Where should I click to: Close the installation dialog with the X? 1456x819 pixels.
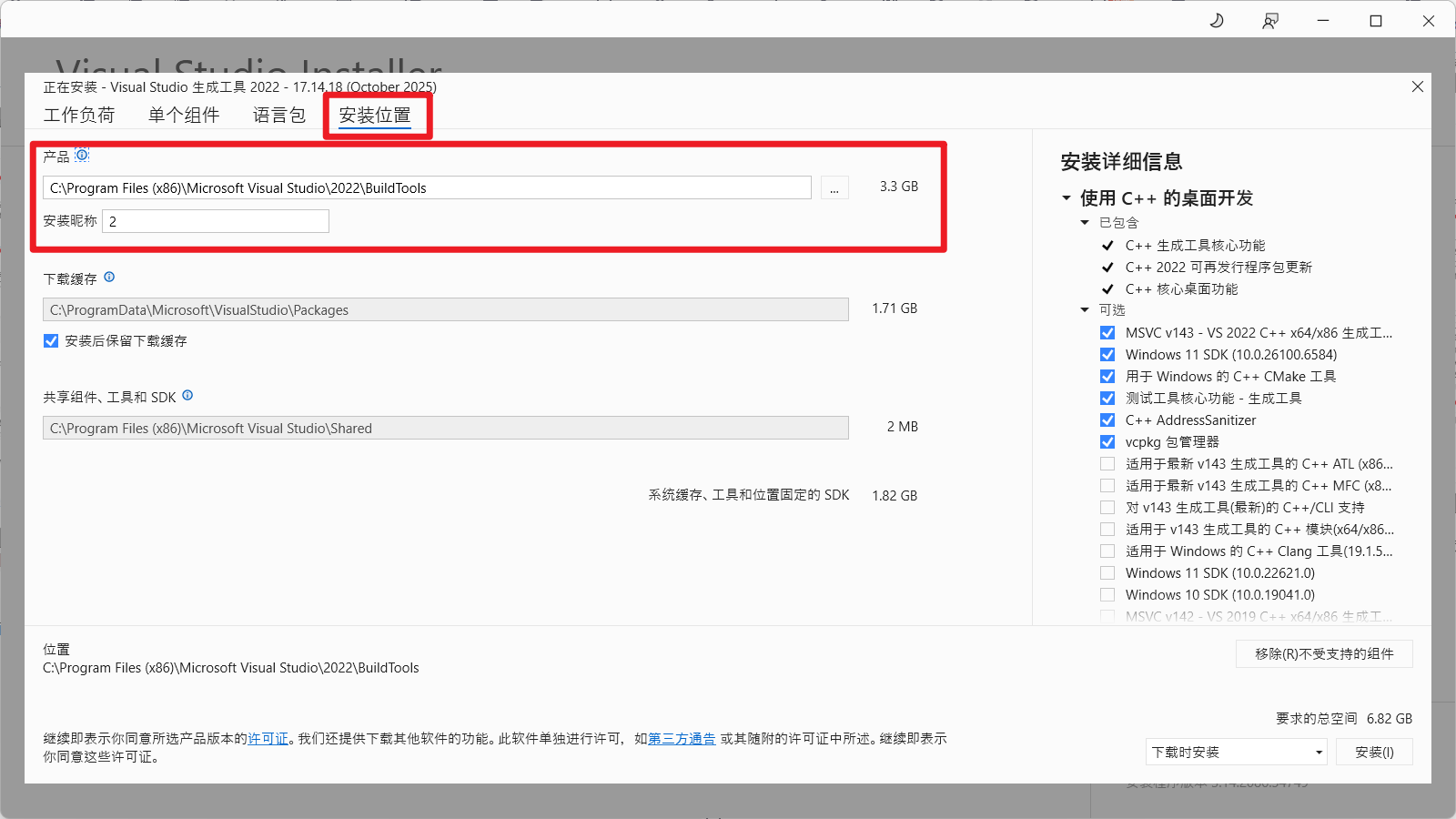tap(1417, 86)
